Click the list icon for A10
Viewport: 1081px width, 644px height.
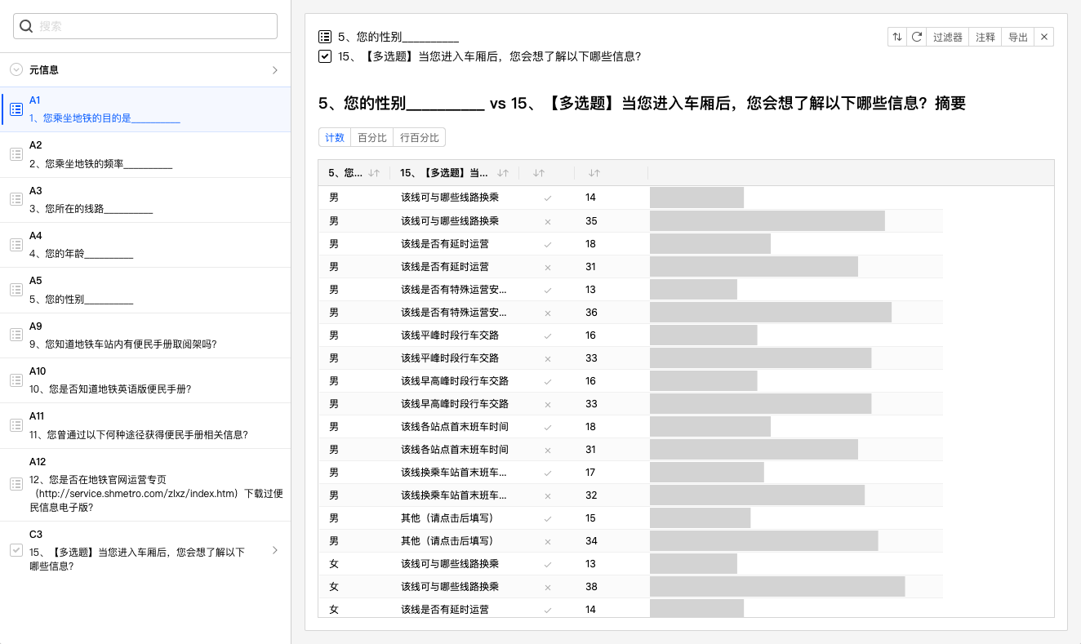click(x=16, y=380)
